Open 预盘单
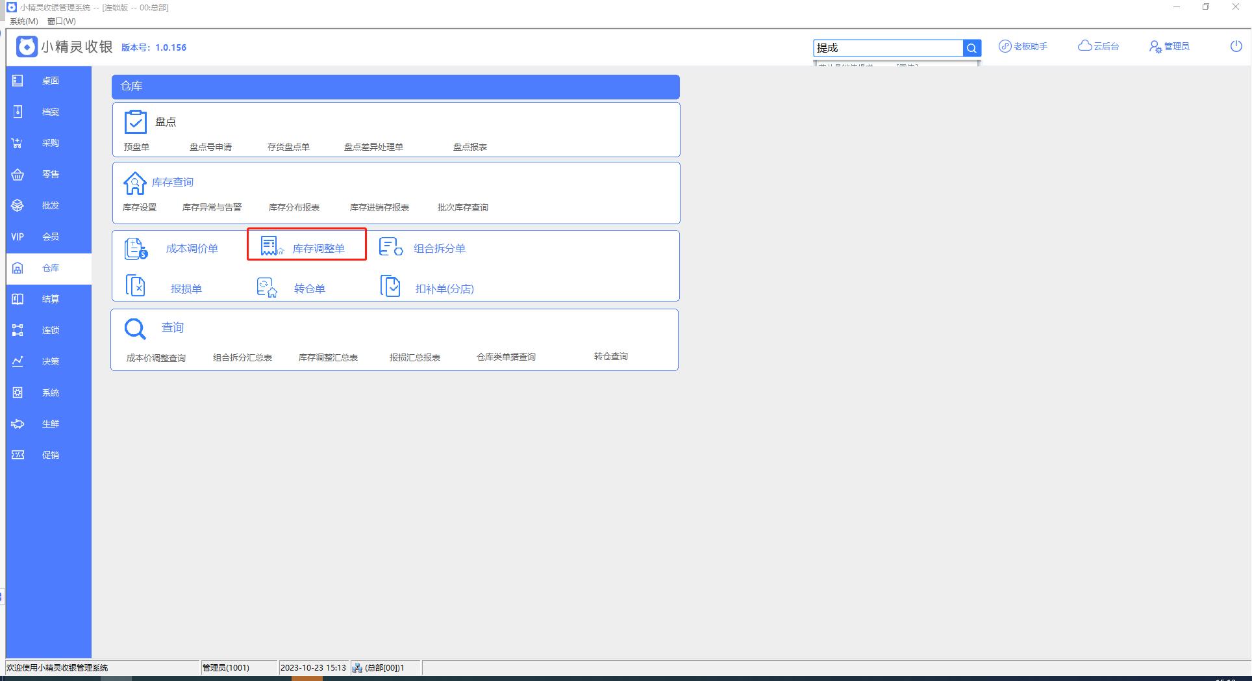This screenshot has height=681, width=1252. click(x=136, y=147)
